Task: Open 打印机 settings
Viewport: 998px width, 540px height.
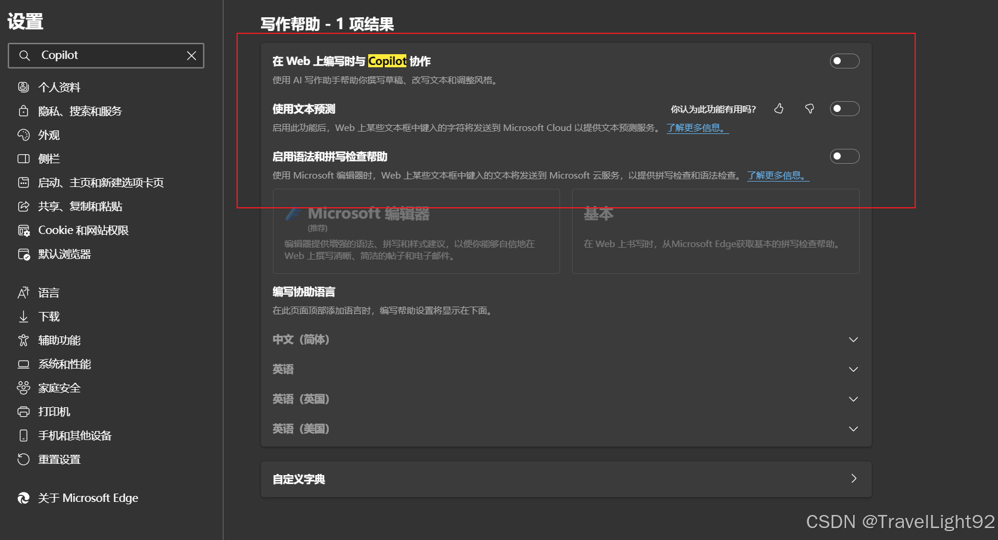Action: 54,411
